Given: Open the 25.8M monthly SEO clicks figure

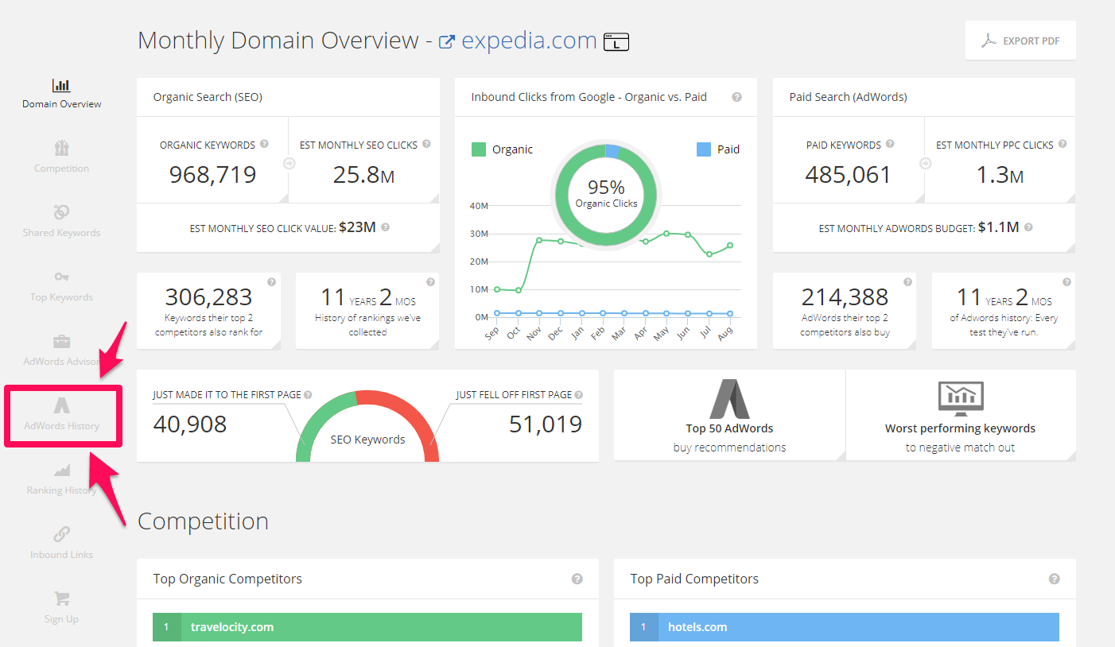Looking at the screenshot, I should (363, 174).
